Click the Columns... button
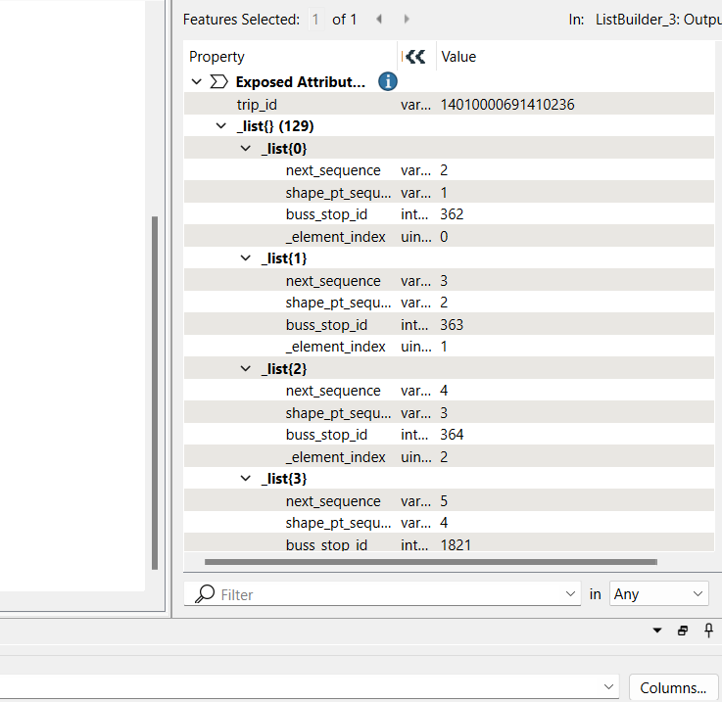The image size is (722, 702). 673,687
